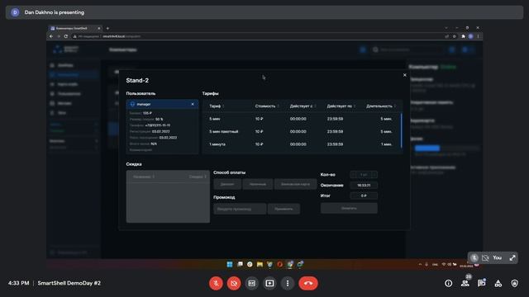Open host controls shield icon
The image size is (529, 297).
click(x=514, y=284)
